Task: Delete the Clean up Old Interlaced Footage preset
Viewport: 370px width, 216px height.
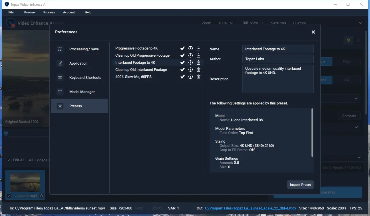Action: point(198,70)
